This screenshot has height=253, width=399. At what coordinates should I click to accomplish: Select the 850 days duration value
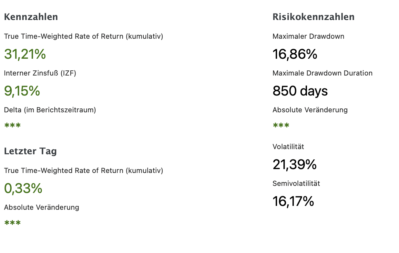[x=300, y=91]
